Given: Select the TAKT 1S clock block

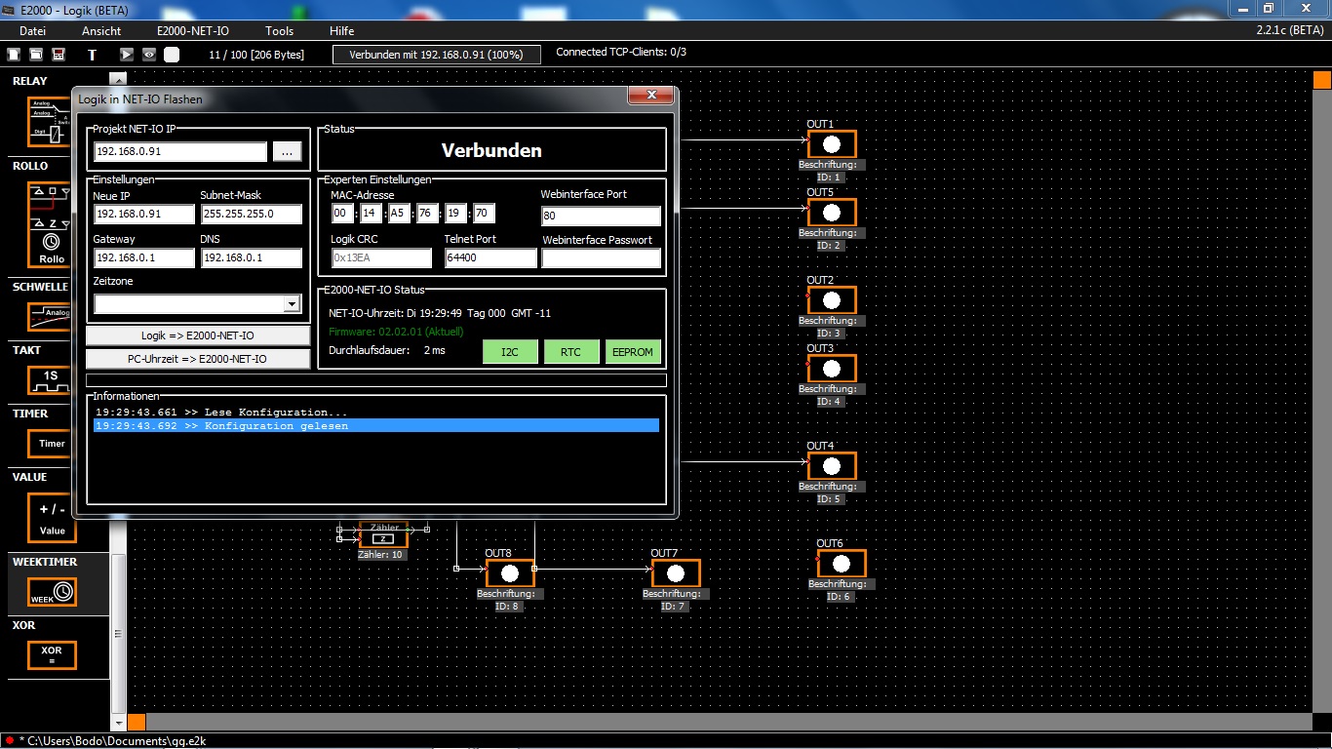Looking at the screenshot, I should 52,380.
